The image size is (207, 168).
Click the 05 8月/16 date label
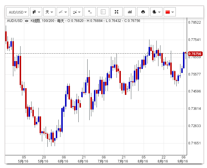point(143,159)
